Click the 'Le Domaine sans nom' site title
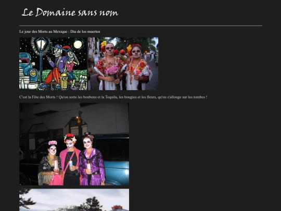 (70, 13)
